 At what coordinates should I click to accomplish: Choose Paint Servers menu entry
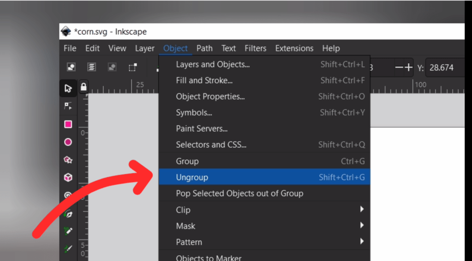(264, 129)
